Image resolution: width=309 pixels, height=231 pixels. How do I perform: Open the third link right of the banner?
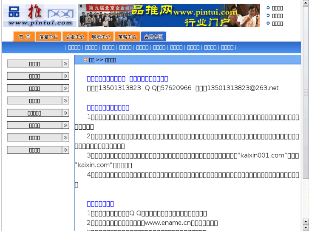tap(277, 23)
